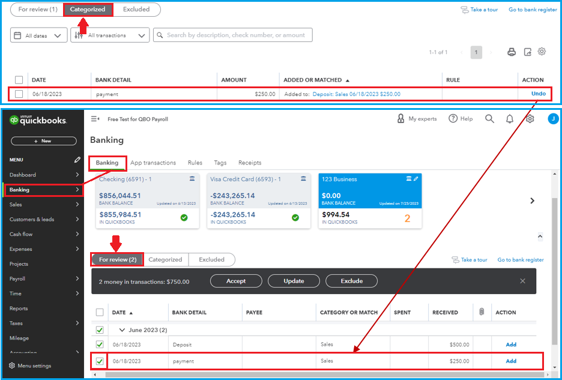Expand the Cash flow chevron
This screenshot has height=380, width=562.
pos(77,234)
